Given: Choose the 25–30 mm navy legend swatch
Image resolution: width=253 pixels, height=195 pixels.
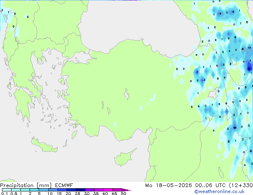Looking at the screenshot, I should point(80,190).
